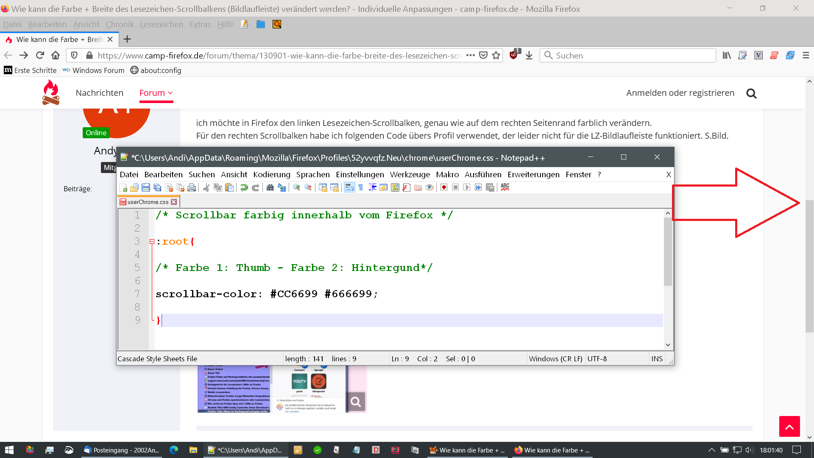
Task: Expand the Forum dropdown in site navigation
Action: coord(156,93)
